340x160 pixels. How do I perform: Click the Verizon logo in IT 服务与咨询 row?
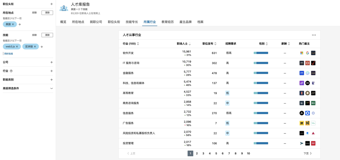tap(313, 63)
